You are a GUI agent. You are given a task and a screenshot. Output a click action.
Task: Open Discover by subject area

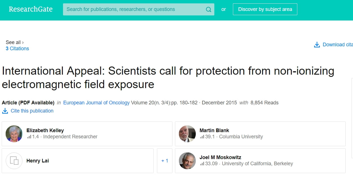pos(265,9)
